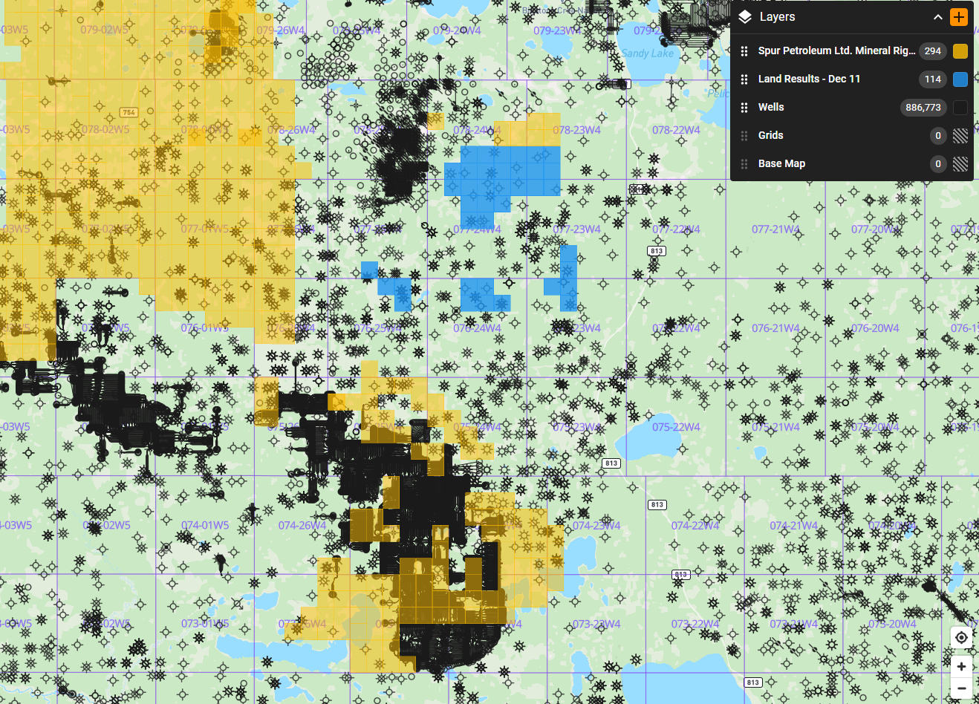This screenshot has height=704, width=979.
Task: Toggle the blue Land Results layer swatch
Action: [960, 79]
